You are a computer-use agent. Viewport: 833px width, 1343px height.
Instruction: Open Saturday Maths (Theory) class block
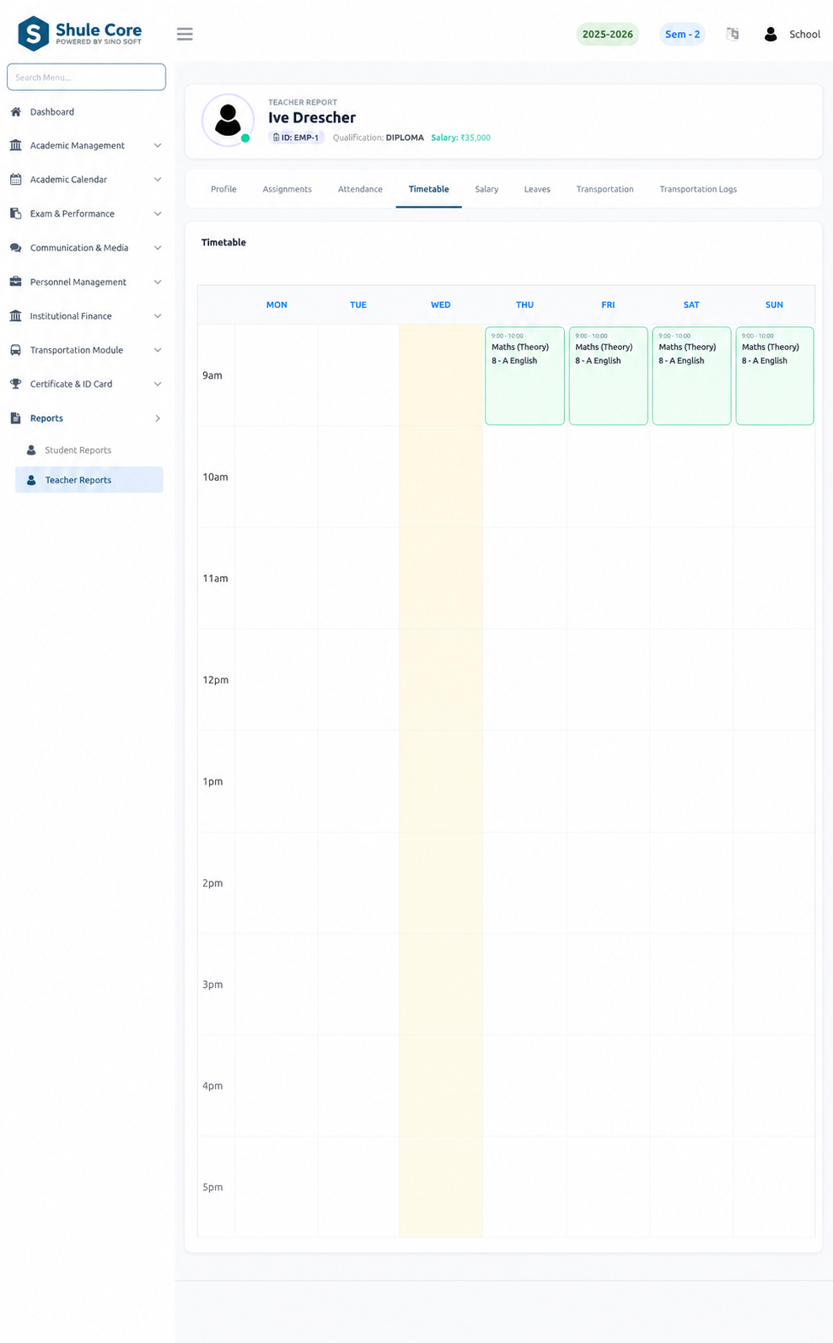point(691,375)
